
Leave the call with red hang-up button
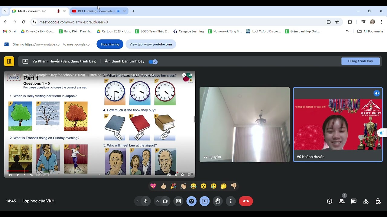coord(246,201)
